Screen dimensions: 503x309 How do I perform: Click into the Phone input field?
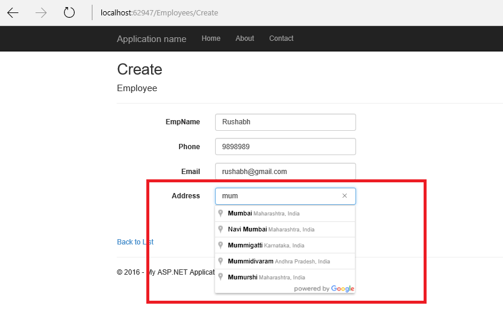[285, 147]
